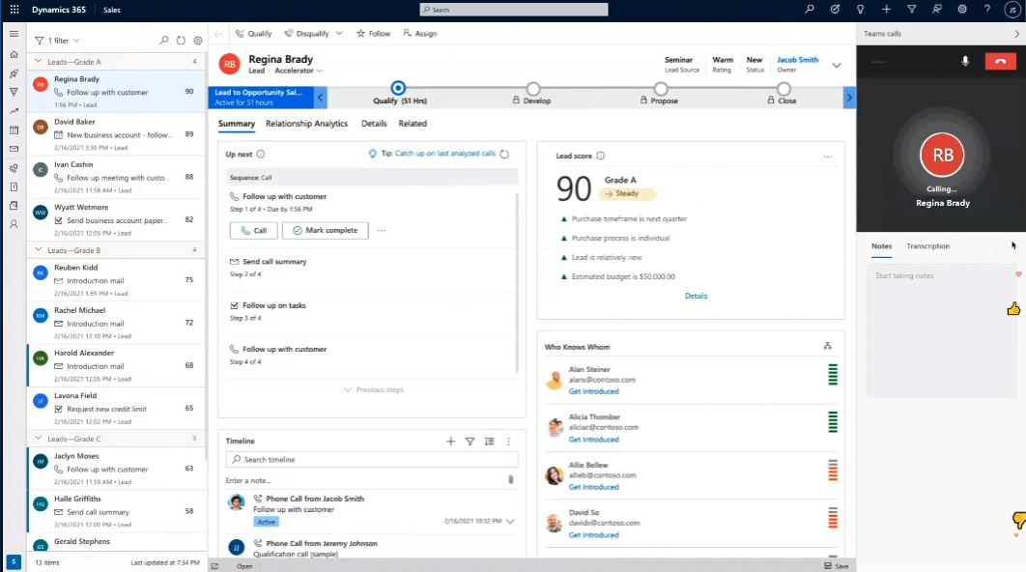
Task: Select the Develop stage in process bar
Action: pos(532,89)
